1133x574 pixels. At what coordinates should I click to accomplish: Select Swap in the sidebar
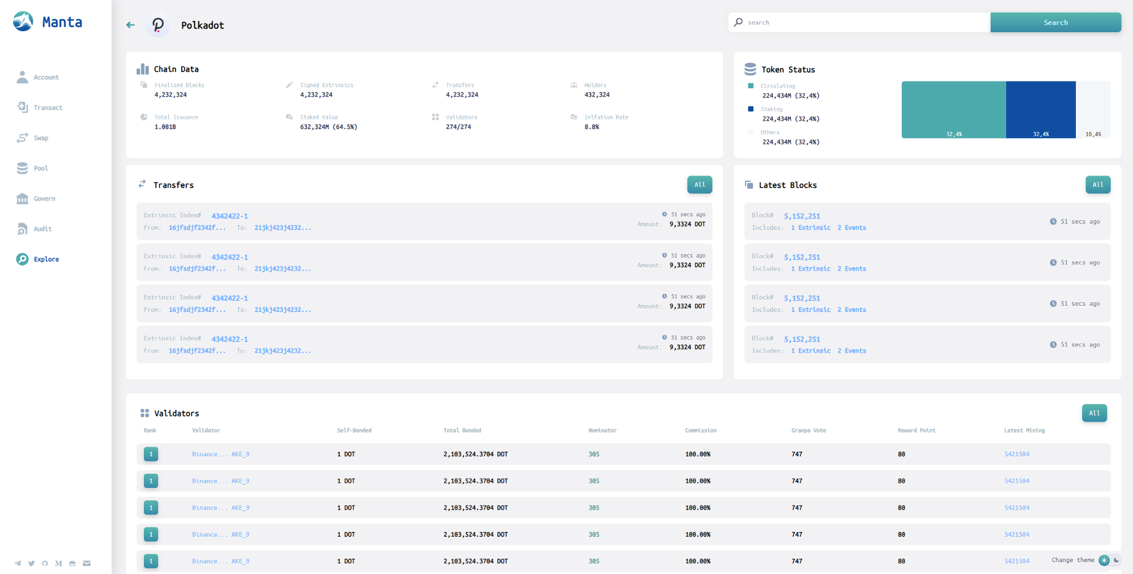(x=32, y=138)
